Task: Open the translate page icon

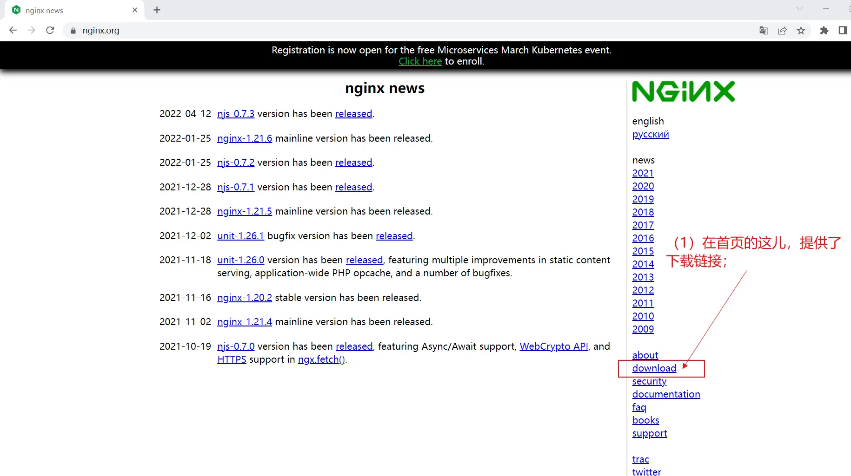Action: [x=764, y=31]
